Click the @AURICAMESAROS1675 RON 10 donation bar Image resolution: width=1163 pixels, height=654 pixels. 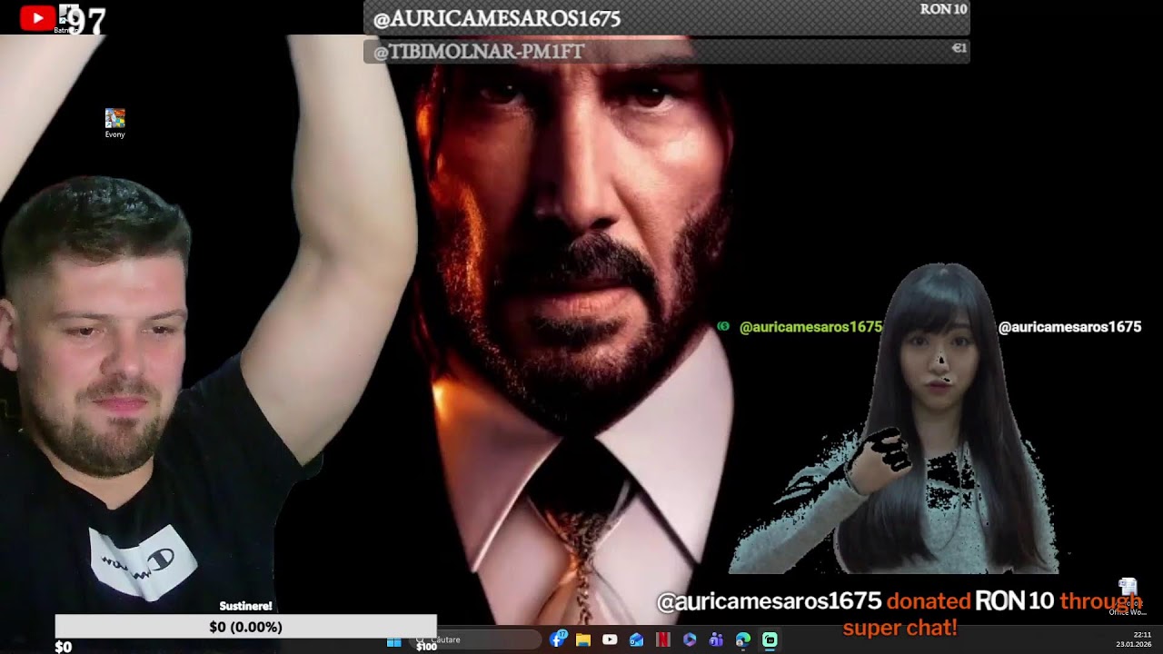667,18
